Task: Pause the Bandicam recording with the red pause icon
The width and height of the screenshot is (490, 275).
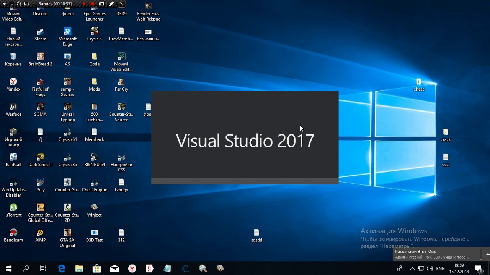Action: (84, 4)
